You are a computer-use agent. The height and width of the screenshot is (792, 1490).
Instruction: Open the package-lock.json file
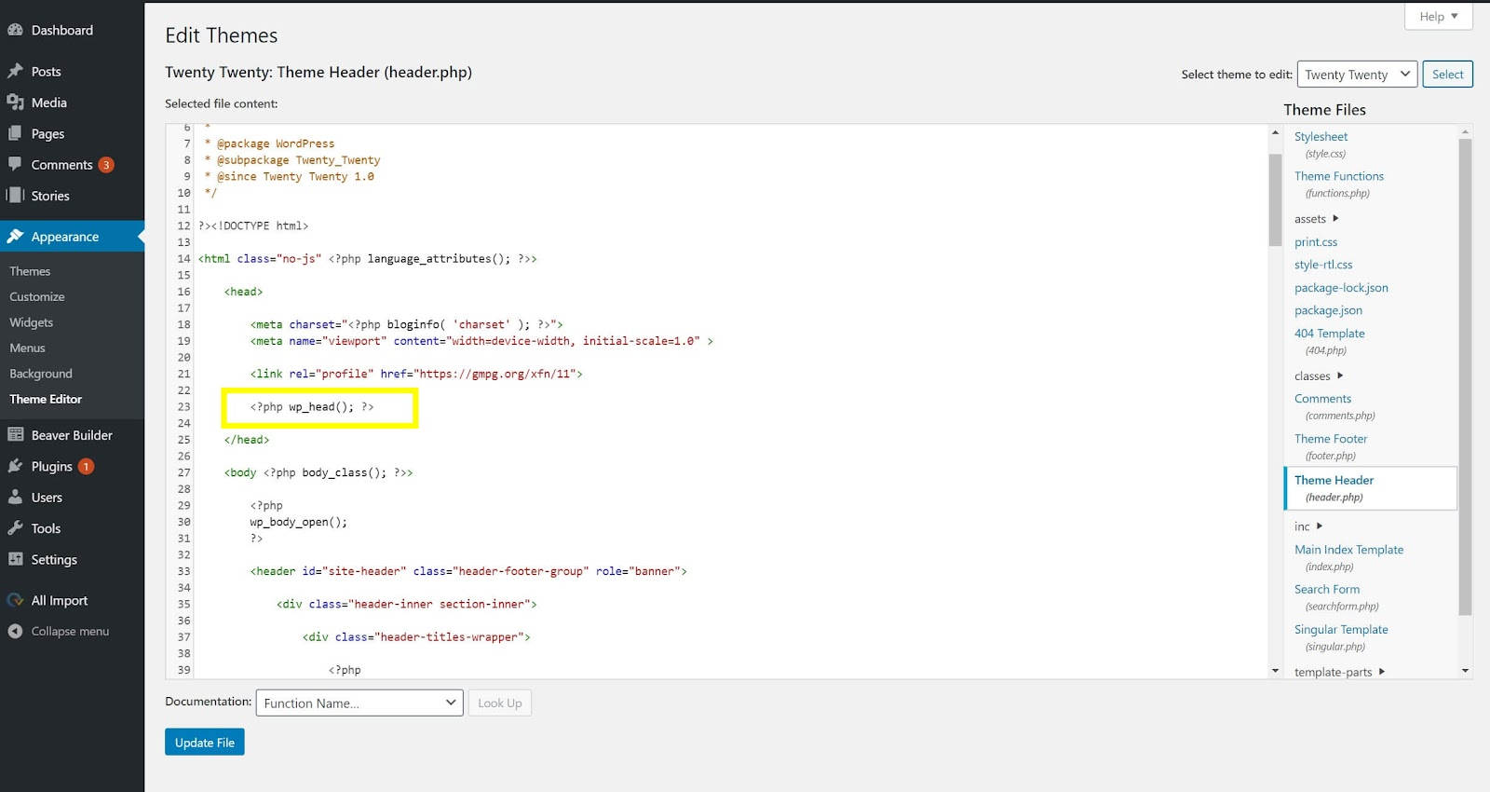[x=1341, y=288]
